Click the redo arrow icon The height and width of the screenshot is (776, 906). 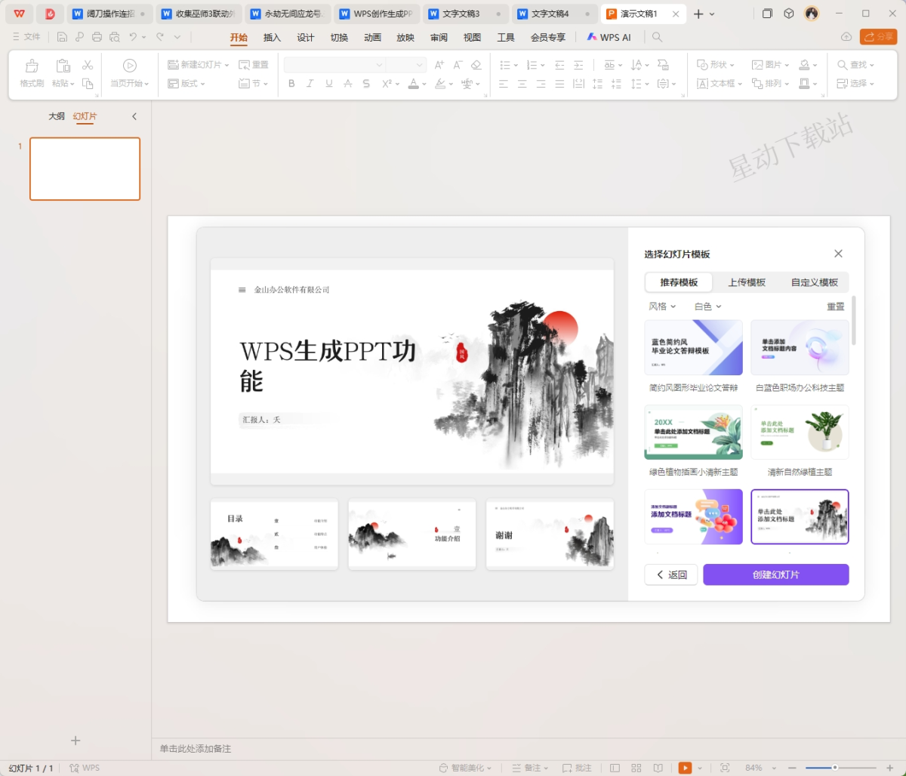click(160, 37)
